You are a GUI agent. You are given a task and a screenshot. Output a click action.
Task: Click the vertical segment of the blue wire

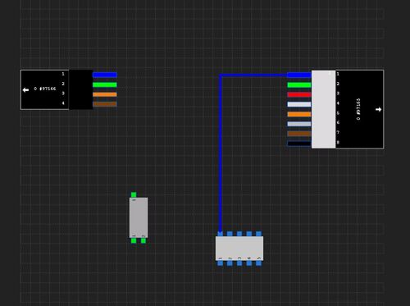pyautogui.click(x=221, y=153)
